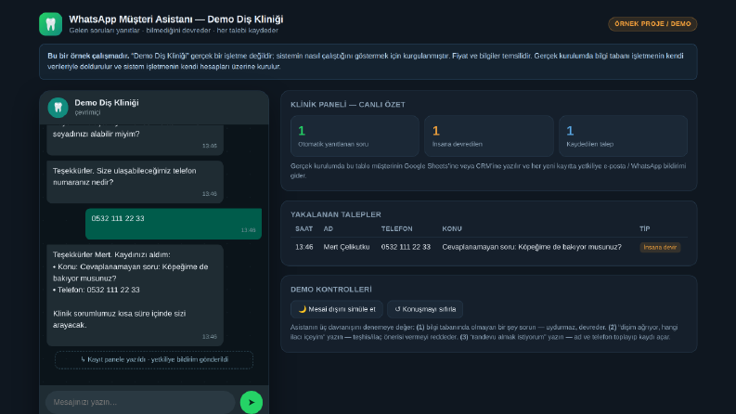The height and width of the screenshot is (414, 736).
Task: Click "DEMO KONTROLLERİ" section heading
Action: (331, 290)
